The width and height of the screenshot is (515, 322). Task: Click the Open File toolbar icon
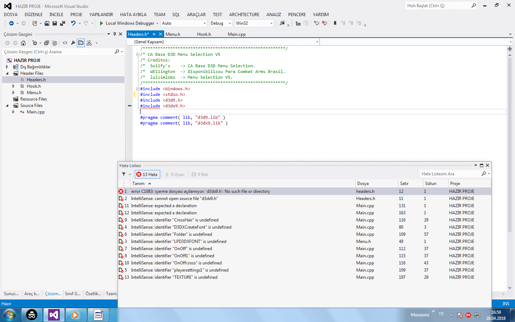coord(47,23)
